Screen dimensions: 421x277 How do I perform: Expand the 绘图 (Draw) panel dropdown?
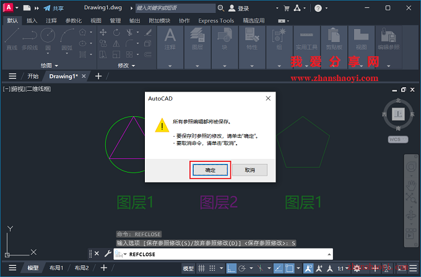(x=50, y=66)
